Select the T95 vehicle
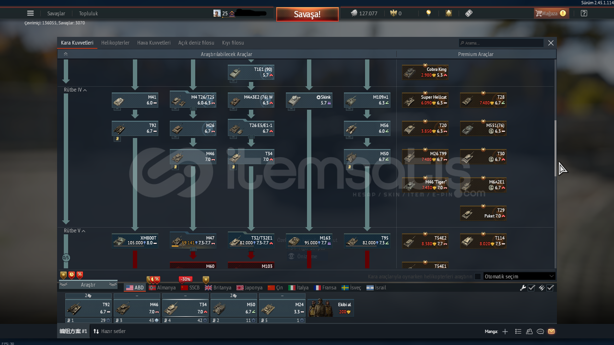 [367, 241]
